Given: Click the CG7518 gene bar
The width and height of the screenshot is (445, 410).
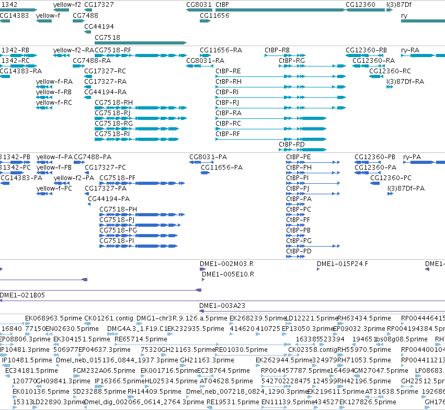Looking at the screenshot, I should pyautogui.click(x=141, y=43).
